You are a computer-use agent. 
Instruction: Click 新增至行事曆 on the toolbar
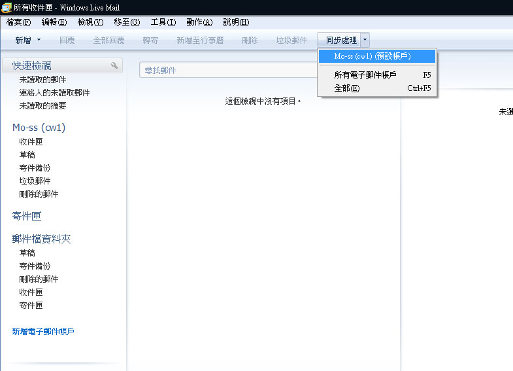tap(200, 41)
